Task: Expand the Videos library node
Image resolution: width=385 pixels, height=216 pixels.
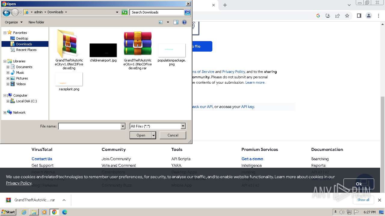Action: [8, 84]
